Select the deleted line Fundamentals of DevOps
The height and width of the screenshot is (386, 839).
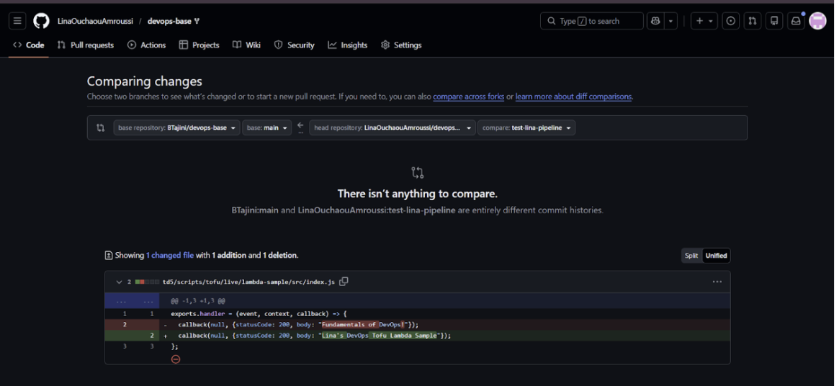coord(418,325)
